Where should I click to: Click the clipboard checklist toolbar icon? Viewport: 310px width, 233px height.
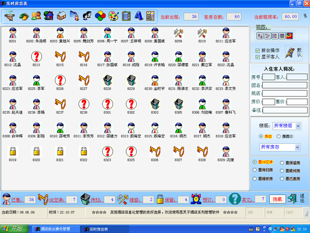tap(126, 16)
